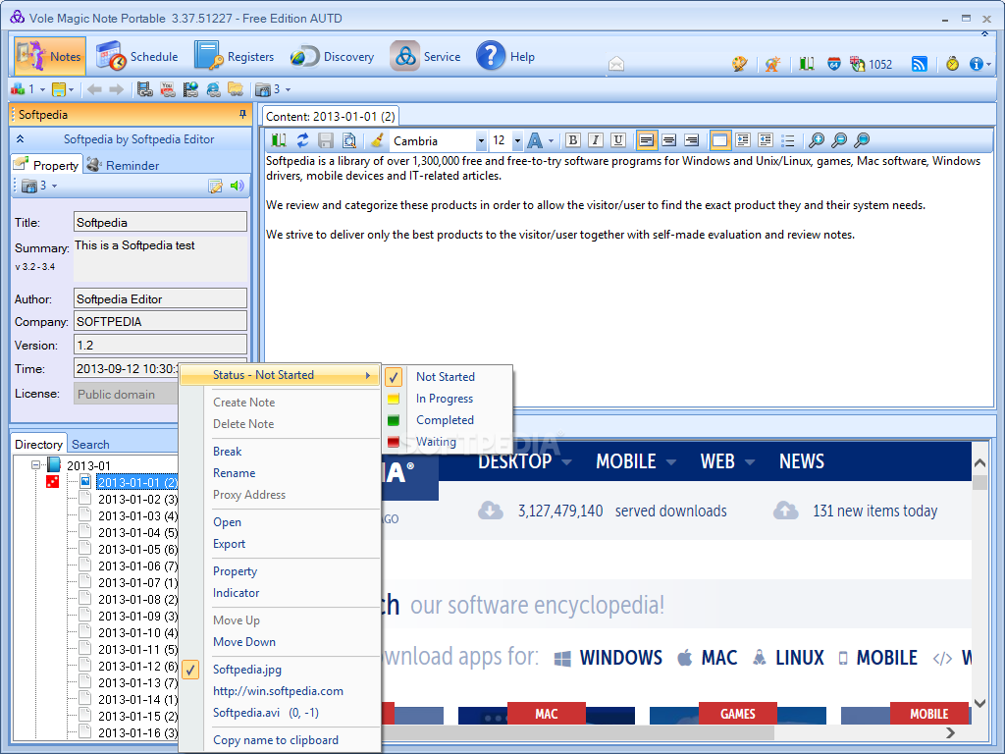1005x754 pixels.
Task: Switch to the Reminder tab
Action: (123, 165)
